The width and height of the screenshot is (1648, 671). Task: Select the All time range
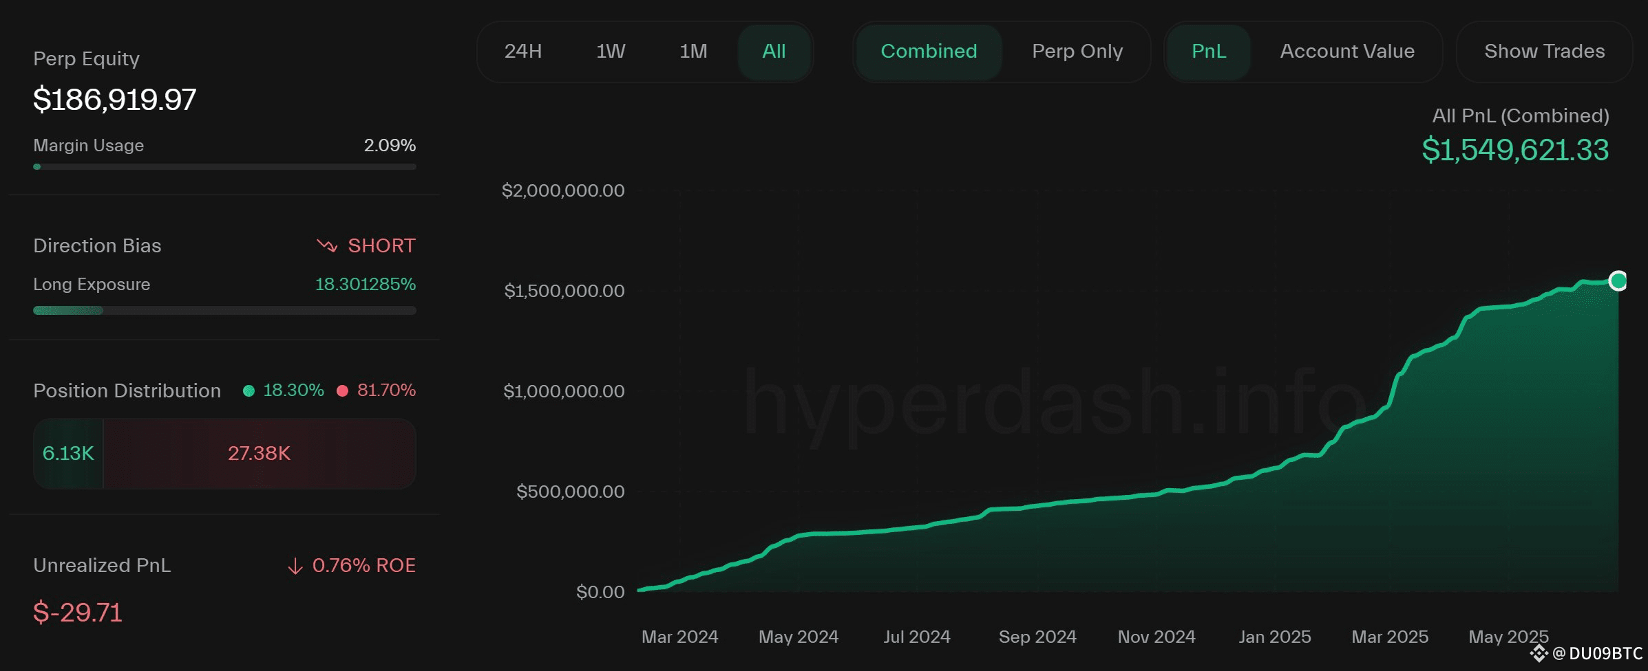[x=774, y=52]
